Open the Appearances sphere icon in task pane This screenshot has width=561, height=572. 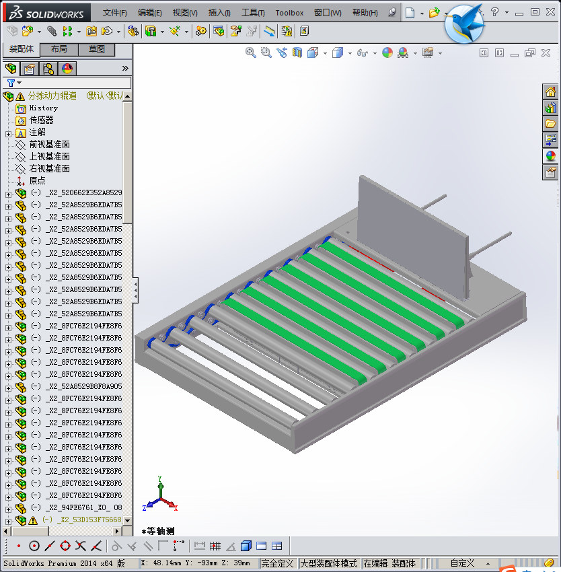click(550, 156)
